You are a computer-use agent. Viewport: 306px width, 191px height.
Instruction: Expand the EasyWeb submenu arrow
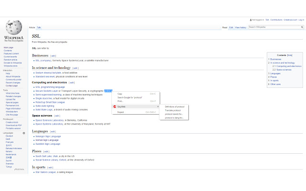point(158,106)
